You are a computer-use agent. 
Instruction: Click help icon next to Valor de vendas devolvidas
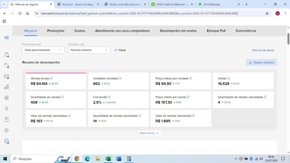point(193,116)
